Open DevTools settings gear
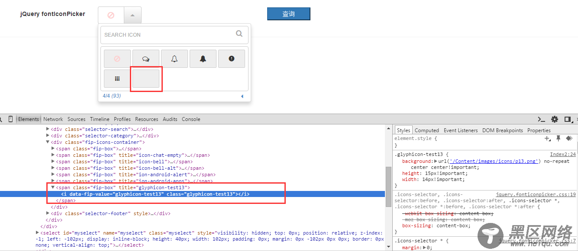The width and height of the screenshot is (578, 251). [x=555, y=119]
